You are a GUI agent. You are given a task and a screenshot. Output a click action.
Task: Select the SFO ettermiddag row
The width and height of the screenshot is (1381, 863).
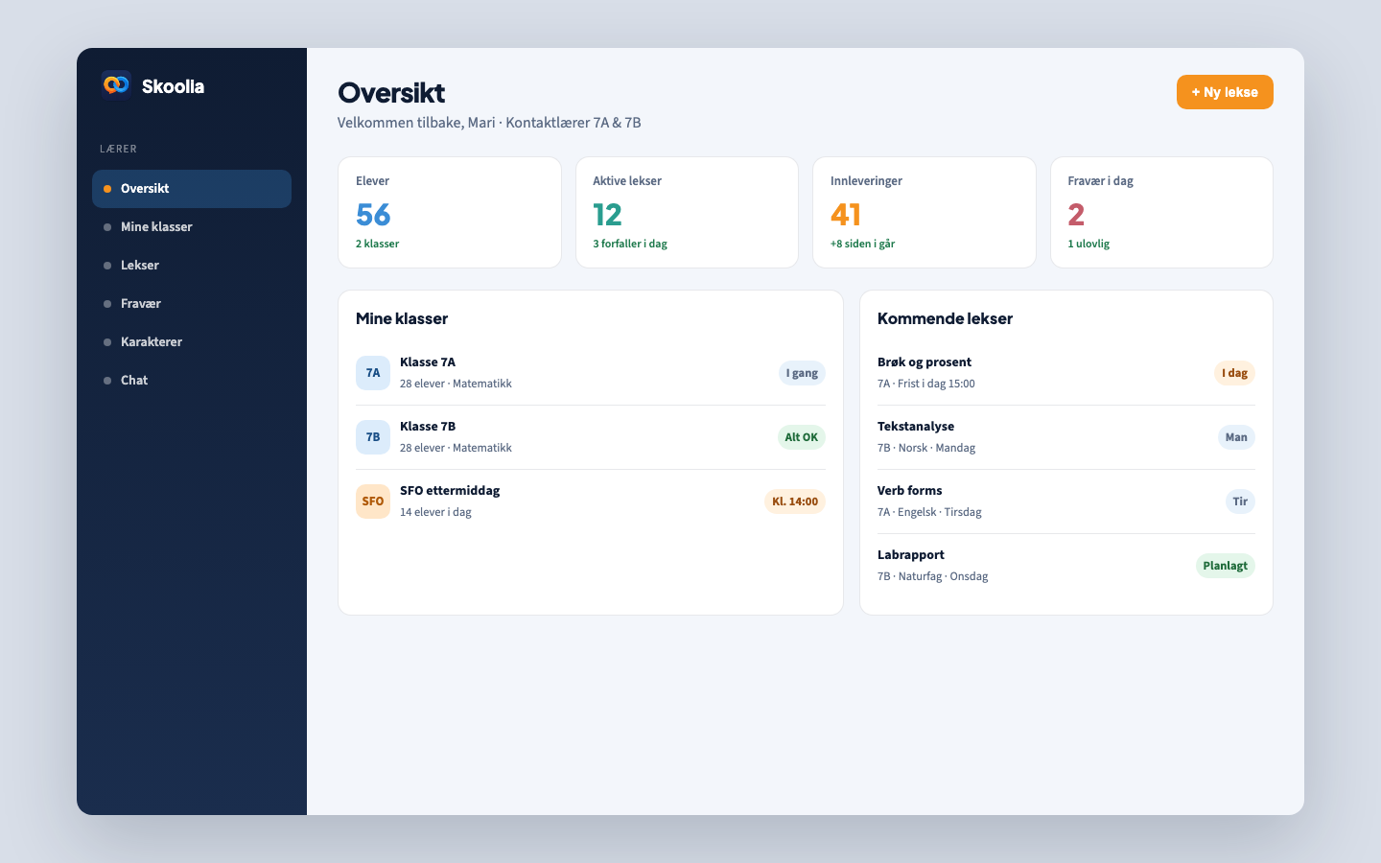591,501
